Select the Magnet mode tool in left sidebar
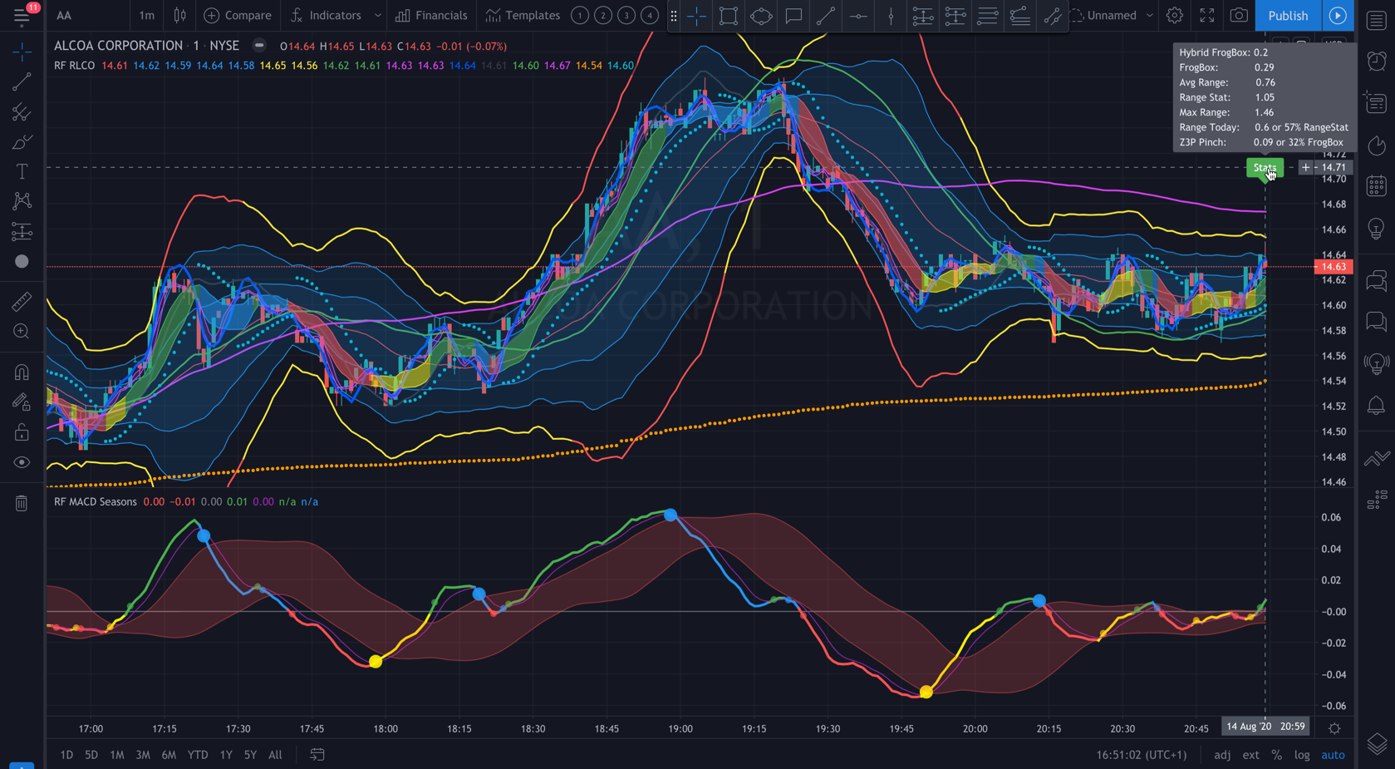This screenshot has width=1395, height=769. point(22,372)
